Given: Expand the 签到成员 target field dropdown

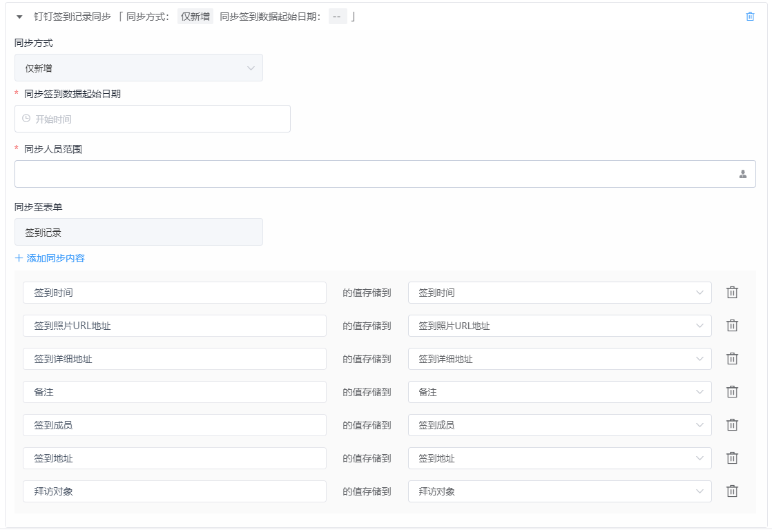Looking at the screenshot, I should [559, 425].
